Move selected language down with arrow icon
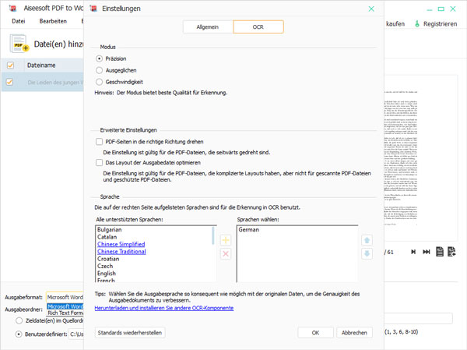The width and height of the screenshot is (467, 350). click(x=367, y=254)
